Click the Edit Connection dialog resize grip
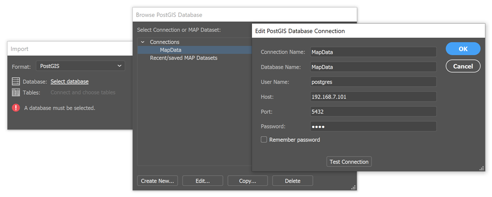This screenshot has width=492, height=197. [482, 169]
